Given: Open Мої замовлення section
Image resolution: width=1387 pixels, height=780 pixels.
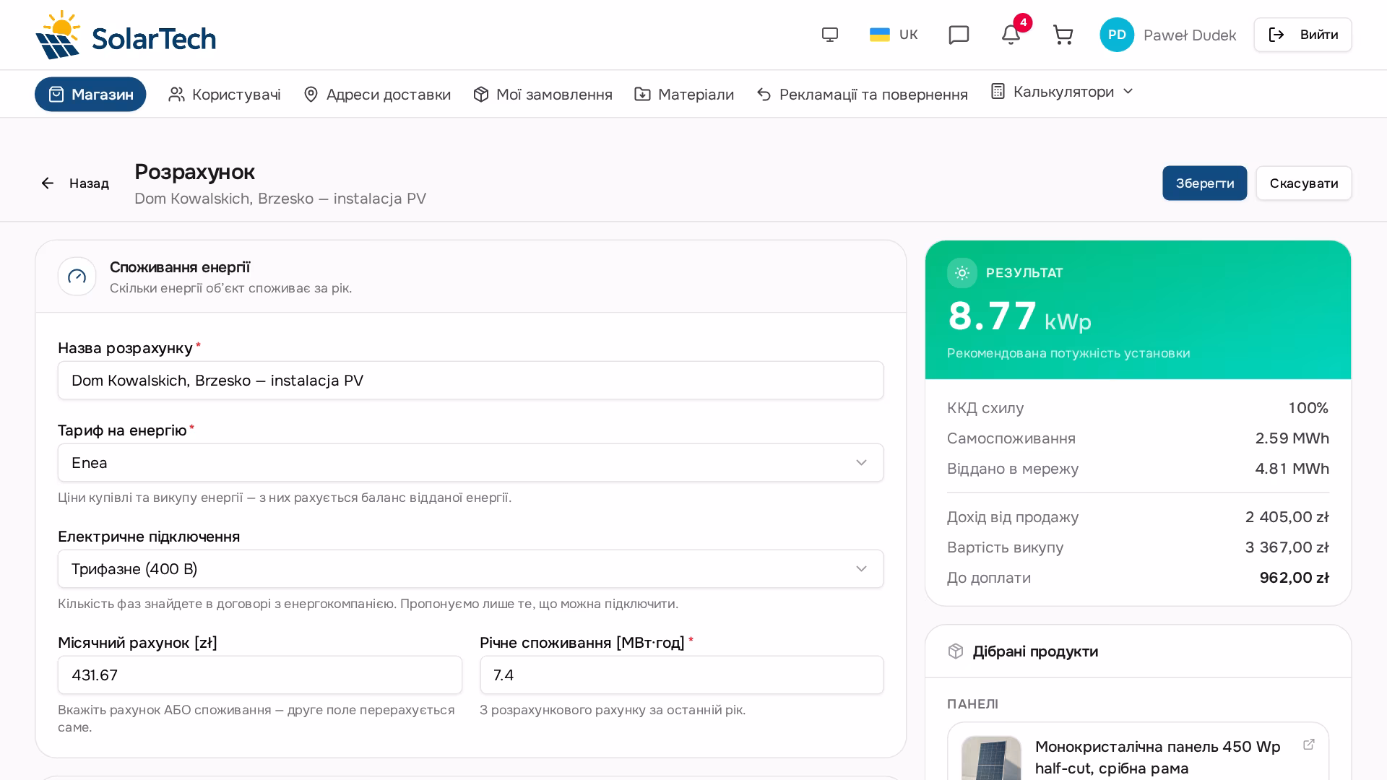Looking at the screenshot, I should tap(543, 94).
